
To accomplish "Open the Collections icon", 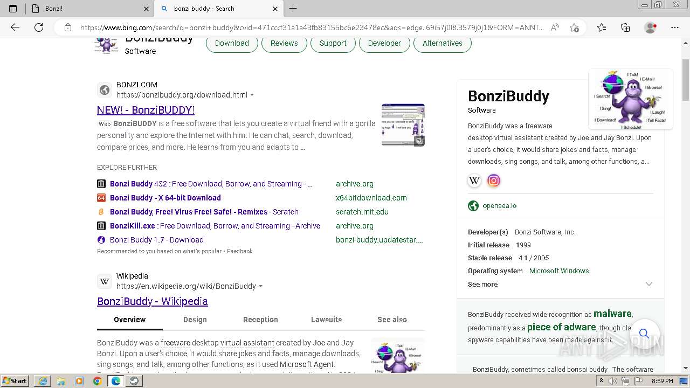I will 625,27.
